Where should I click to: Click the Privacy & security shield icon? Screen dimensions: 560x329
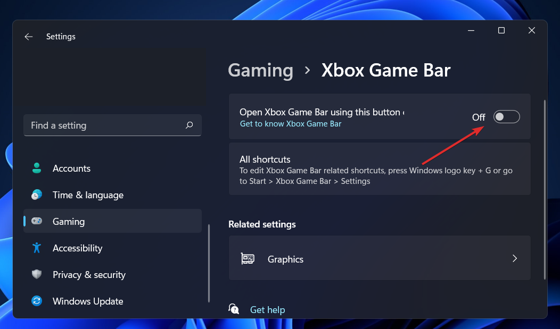point(36,274)
